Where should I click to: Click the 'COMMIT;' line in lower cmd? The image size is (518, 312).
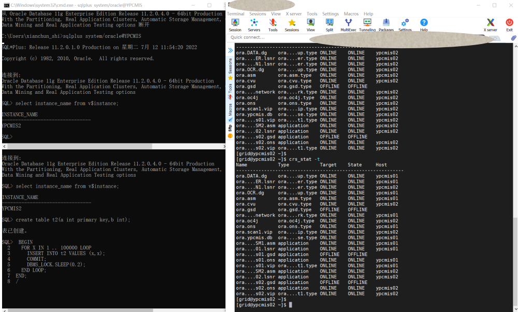(x=36, y=259)
